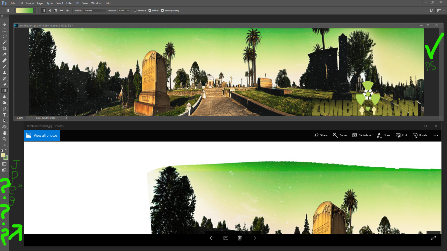The width and height of the screenshot is (447, 251).
Task: Open the Opacity slider dropdown arrow
Action: pos(128,11)
